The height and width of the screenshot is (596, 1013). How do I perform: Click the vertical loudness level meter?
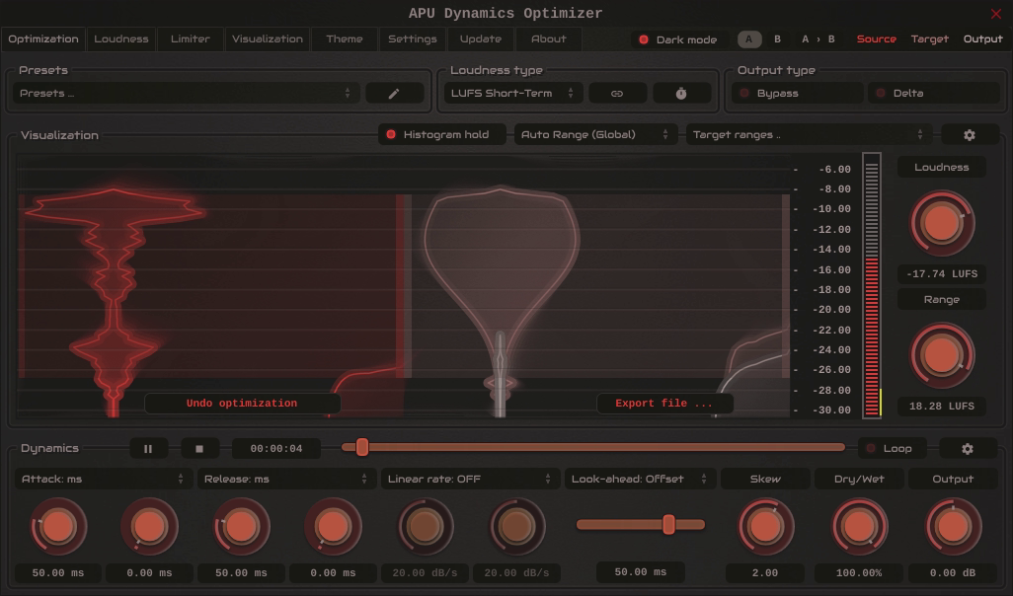[x=872, y=285]
